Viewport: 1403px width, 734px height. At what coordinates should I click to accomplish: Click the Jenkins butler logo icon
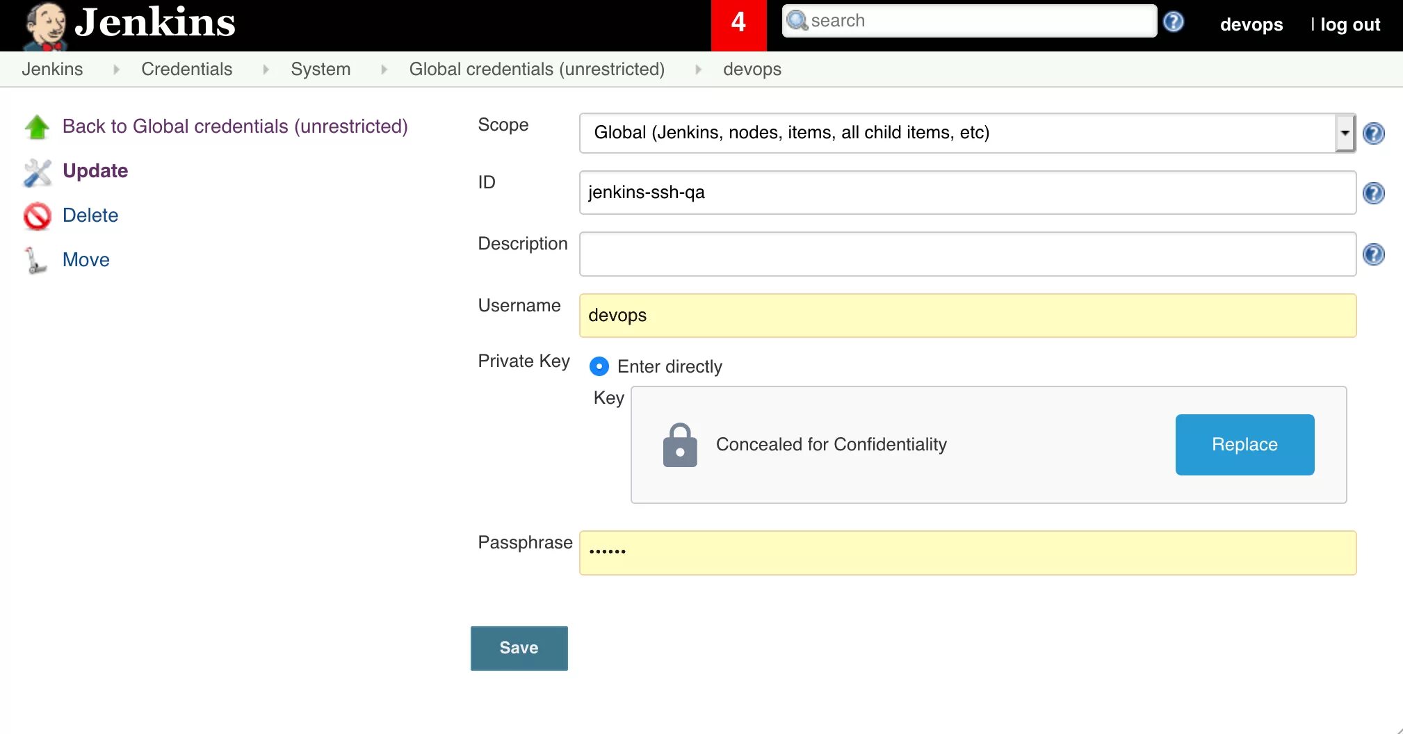[x=44, y=26]
